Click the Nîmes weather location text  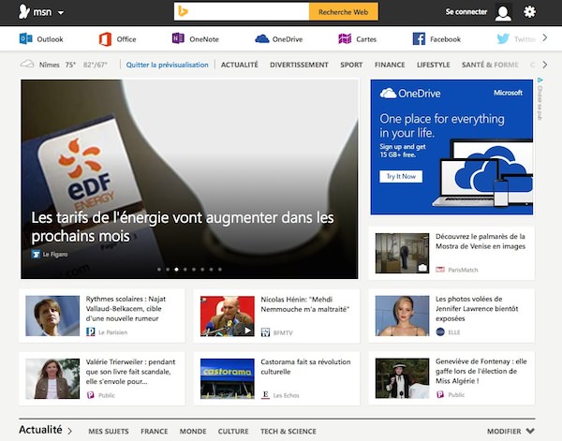click(49, 65)
